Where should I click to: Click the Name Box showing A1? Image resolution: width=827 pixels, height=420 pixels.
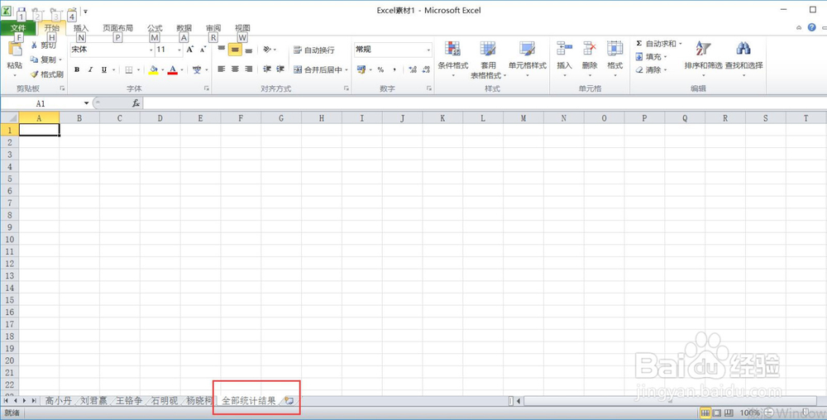click(x=41, y=103)
